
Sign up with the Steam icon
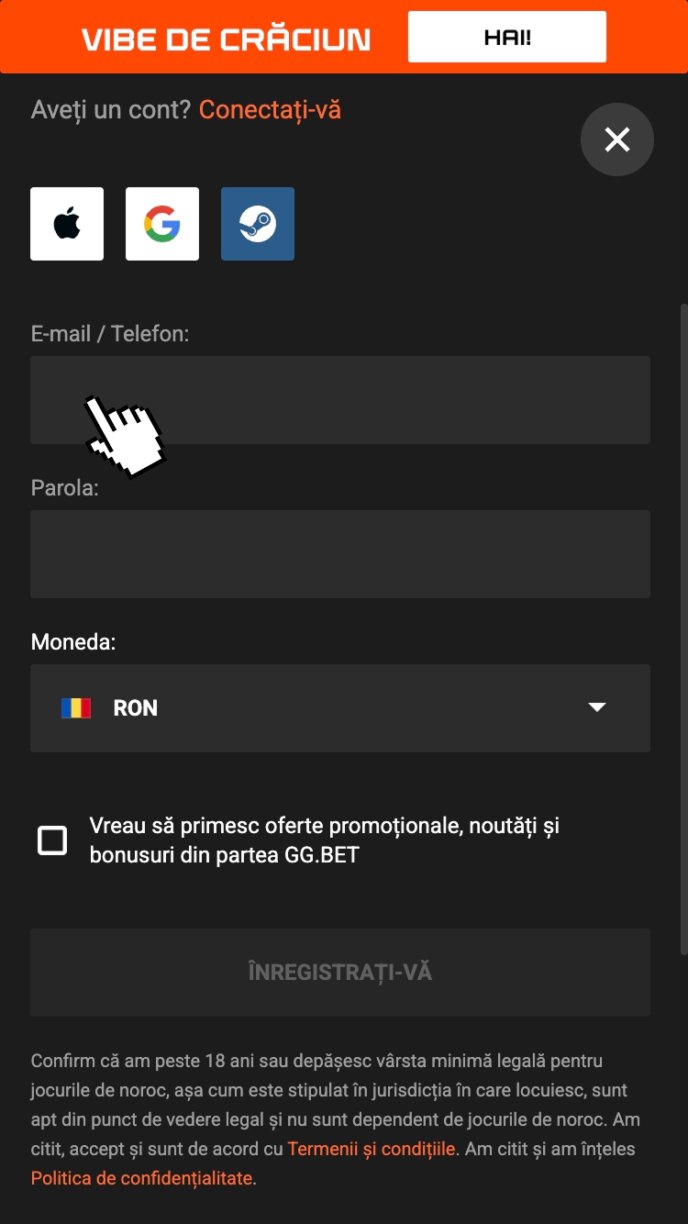(258, 224)
